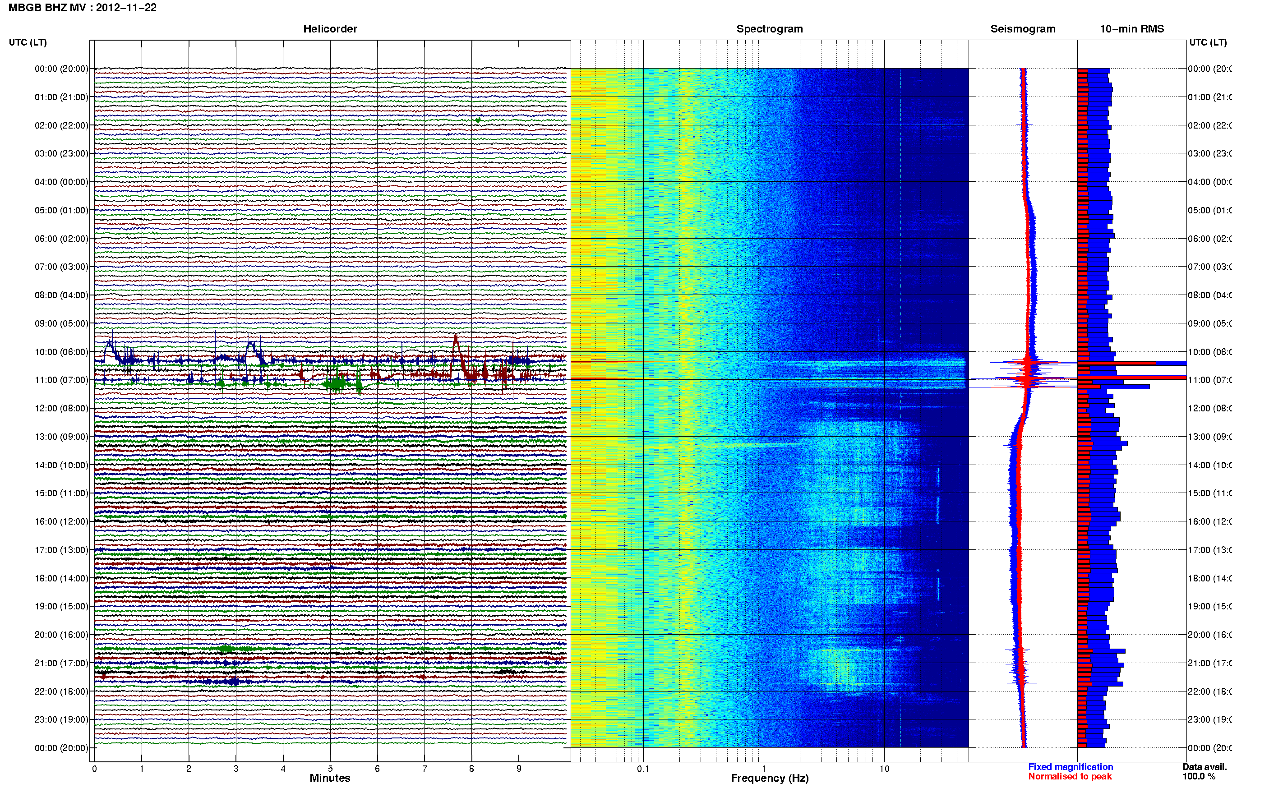Click the station title MBGB BHZ MV : 2012-11-22

pos(82,8)
